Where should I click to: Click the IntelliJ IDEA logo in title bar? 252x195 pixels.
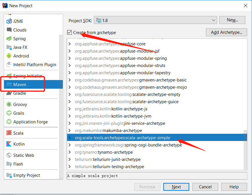(x=5, y=5)
